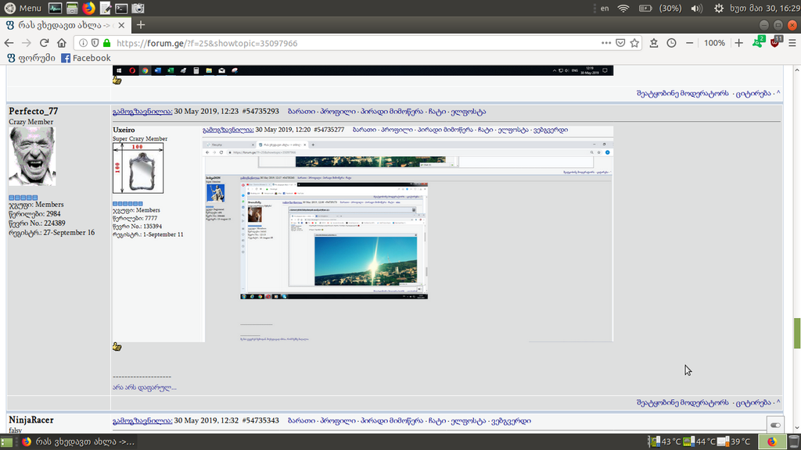Open the screenshot camera tool in panel
Screen dimensions: 801x450
(138, 9)
